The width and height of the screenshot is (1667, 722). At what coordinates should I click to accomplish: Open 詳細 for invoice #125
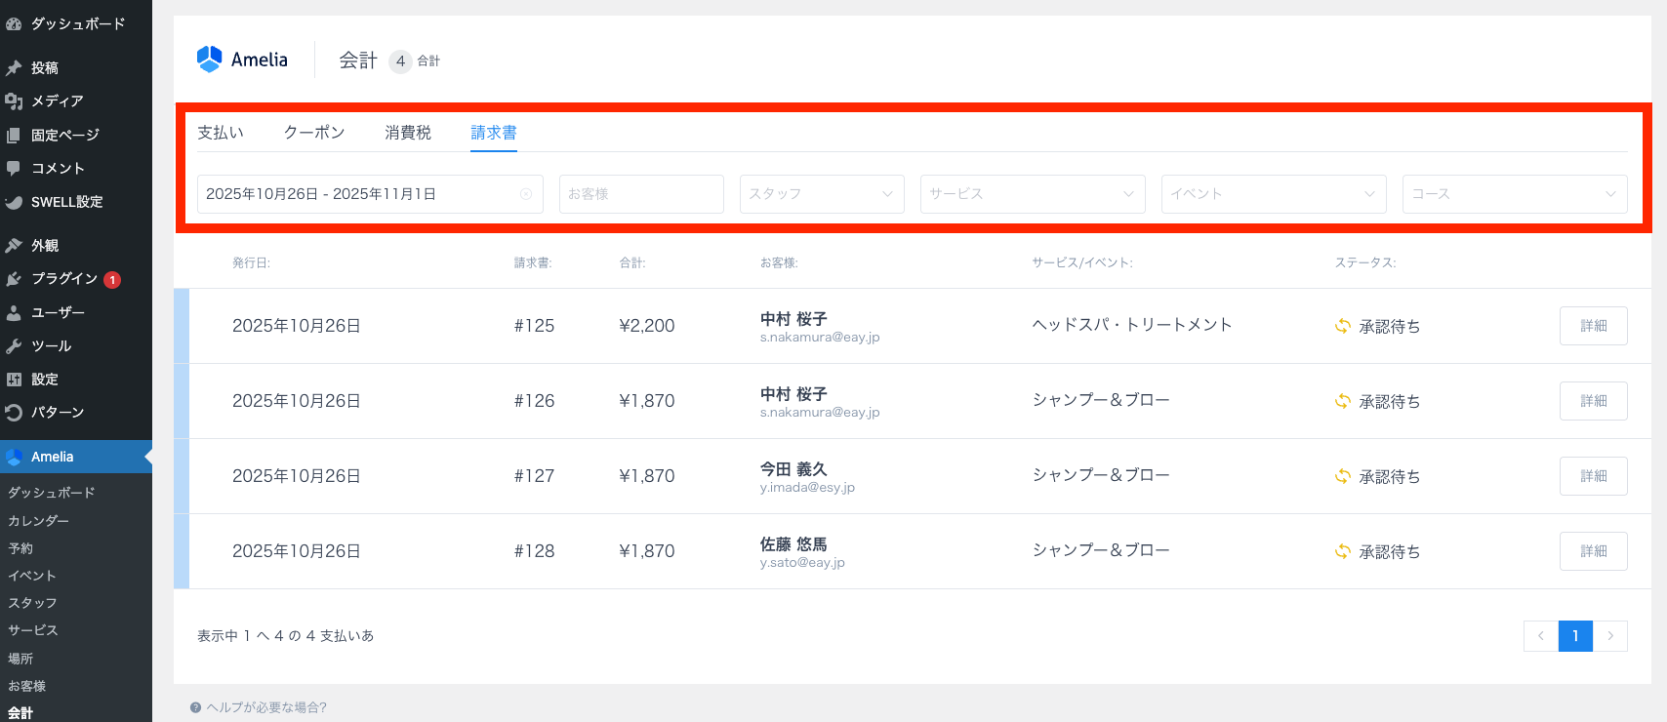(x=1593, y=326)
